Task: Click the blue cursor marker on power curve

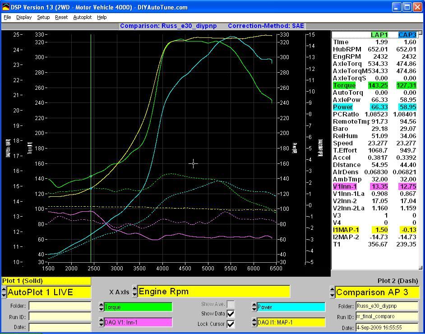Action: click(x=91, y=188)
